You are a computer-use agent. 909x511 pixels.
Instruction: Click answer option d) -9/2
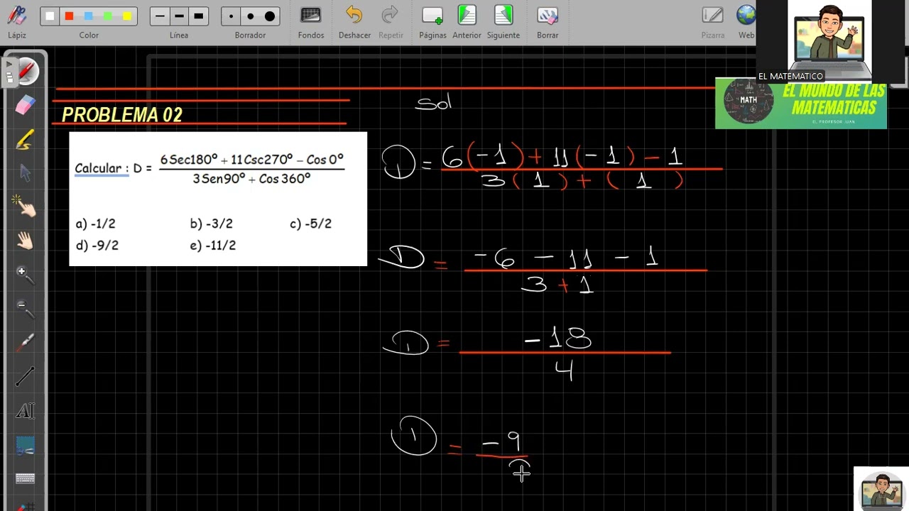[x=97, y=246]
